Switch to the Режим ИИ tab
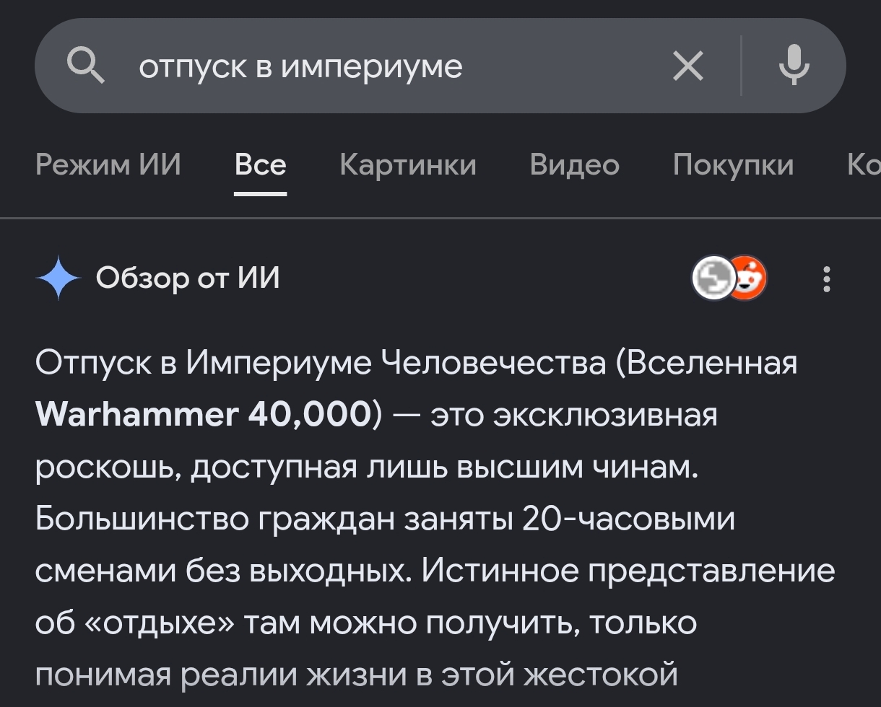This screenshot has width=881, height=707. pos(108,165)
